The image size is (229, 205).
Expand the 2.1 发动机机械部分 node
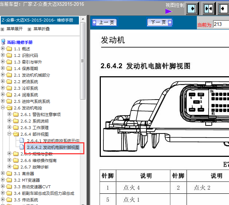point(3,74)
